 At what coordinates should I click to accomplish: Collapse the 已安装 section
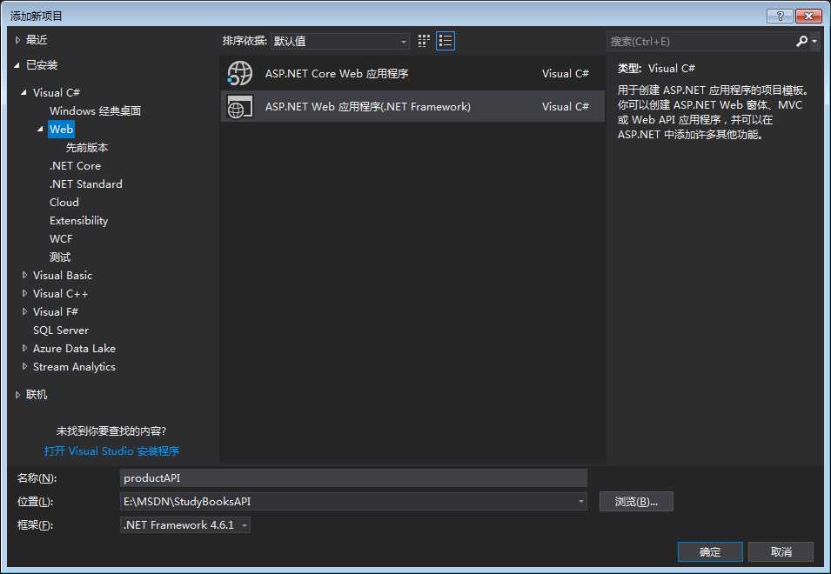[17, 65]
